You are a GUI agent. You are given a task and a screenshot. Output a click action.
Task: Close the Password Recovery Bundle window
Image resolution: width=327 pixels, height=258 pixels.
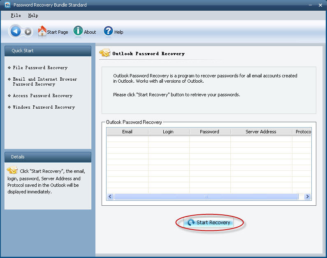click(x=320, y=5)
